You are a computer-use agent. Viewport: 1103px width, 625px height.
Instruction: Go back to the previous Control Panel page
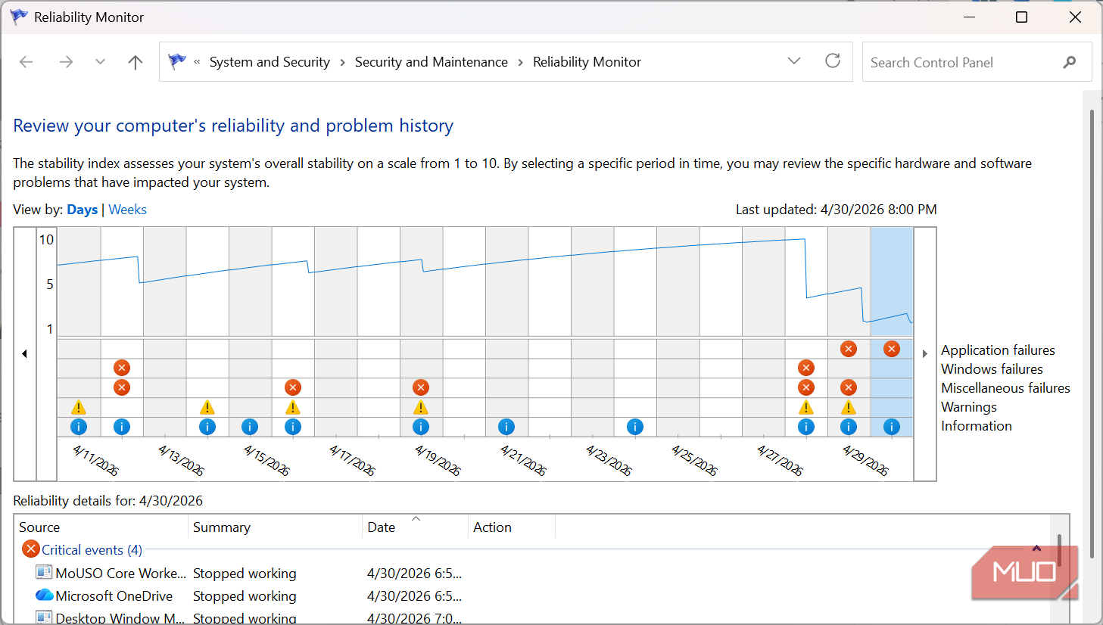[x=26, y=62]
